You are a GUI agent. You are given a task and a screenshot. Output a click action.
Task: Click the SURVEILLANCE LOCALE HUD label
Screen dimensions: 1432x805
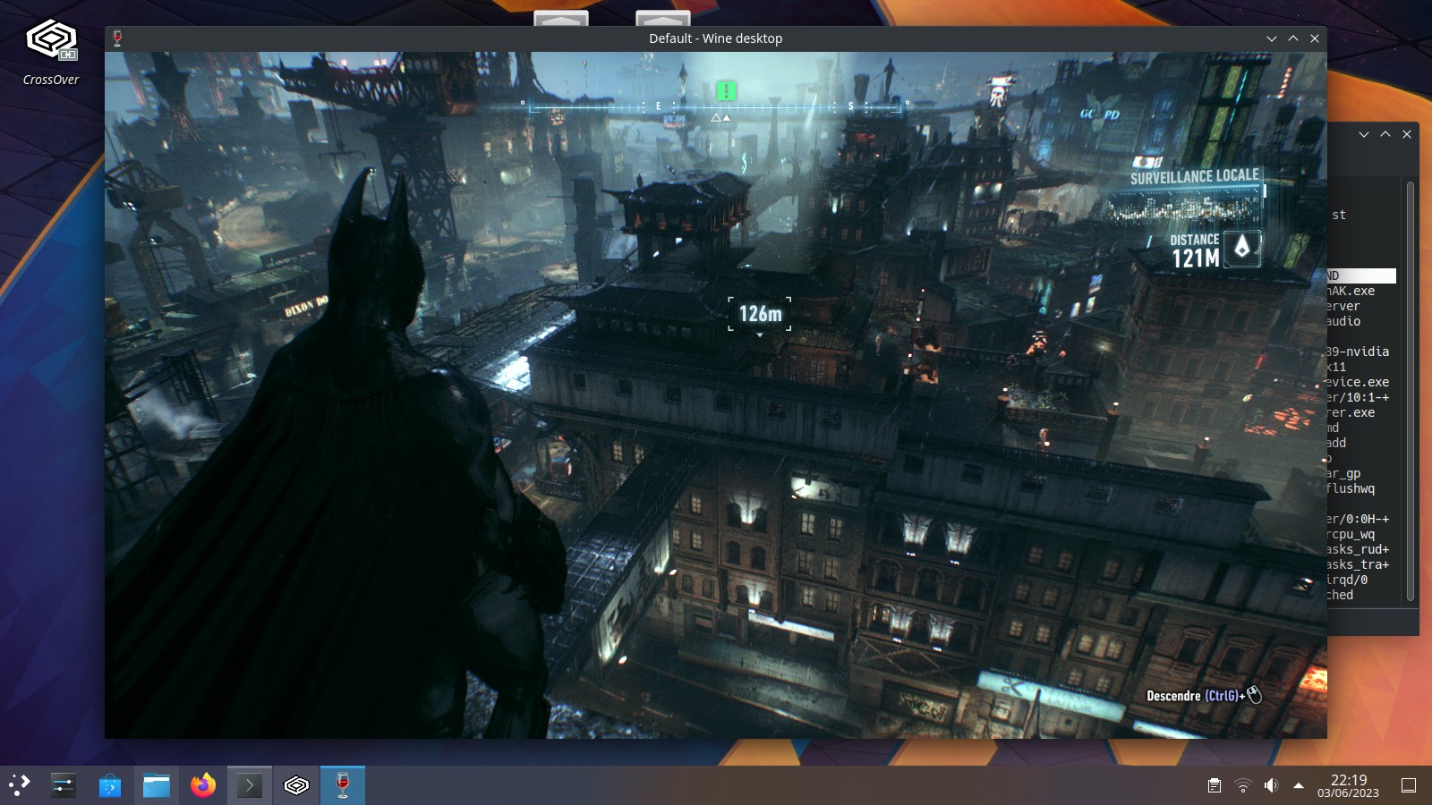pyautogui.click(x=1194, y=176)
